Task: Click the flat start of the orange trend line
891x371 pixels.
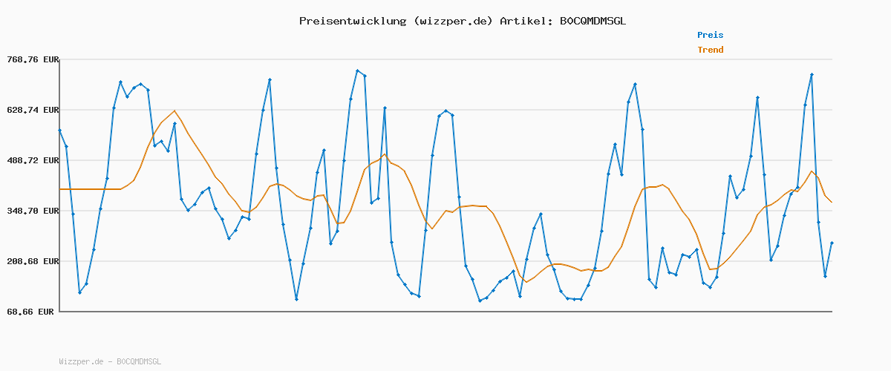Action: 89,189
